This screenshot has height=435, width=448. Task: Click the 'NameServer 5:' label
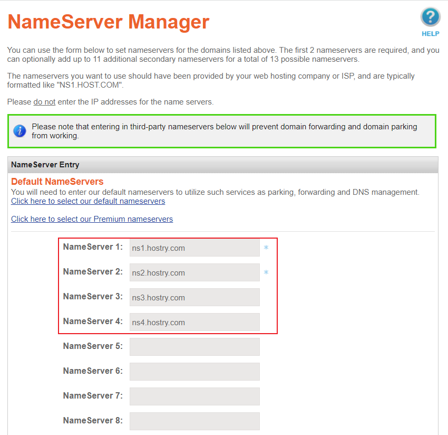click(93, 346)
